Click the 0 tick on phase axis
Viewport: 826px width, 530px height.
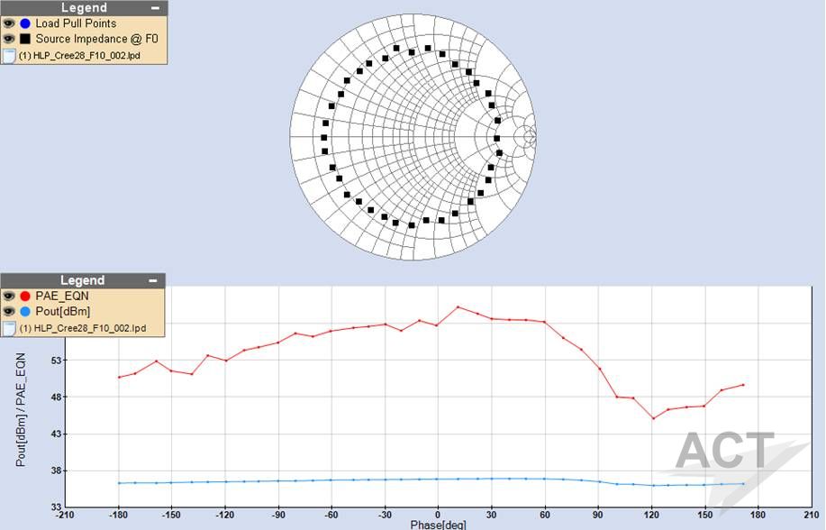tap(438, 514)
